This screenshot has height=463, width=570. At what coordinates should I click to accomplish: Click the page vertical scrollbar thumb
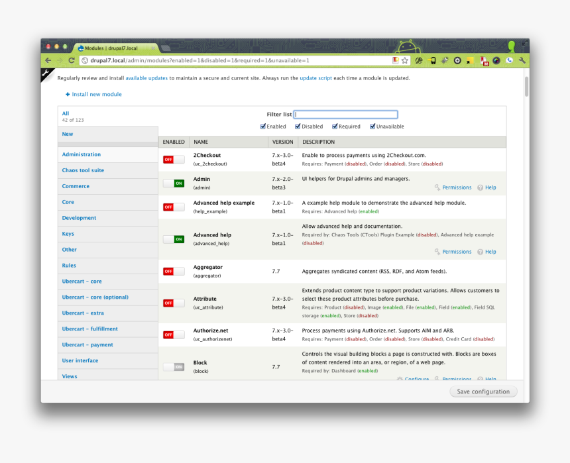pyautogui.click(x=526, y=87)
